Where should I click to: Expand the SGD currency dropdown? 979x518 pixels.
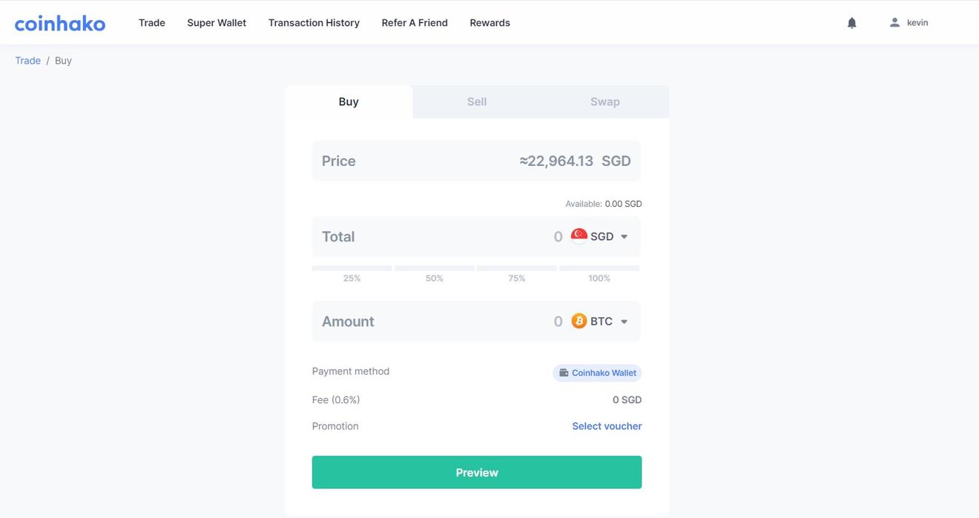point(602,236)
